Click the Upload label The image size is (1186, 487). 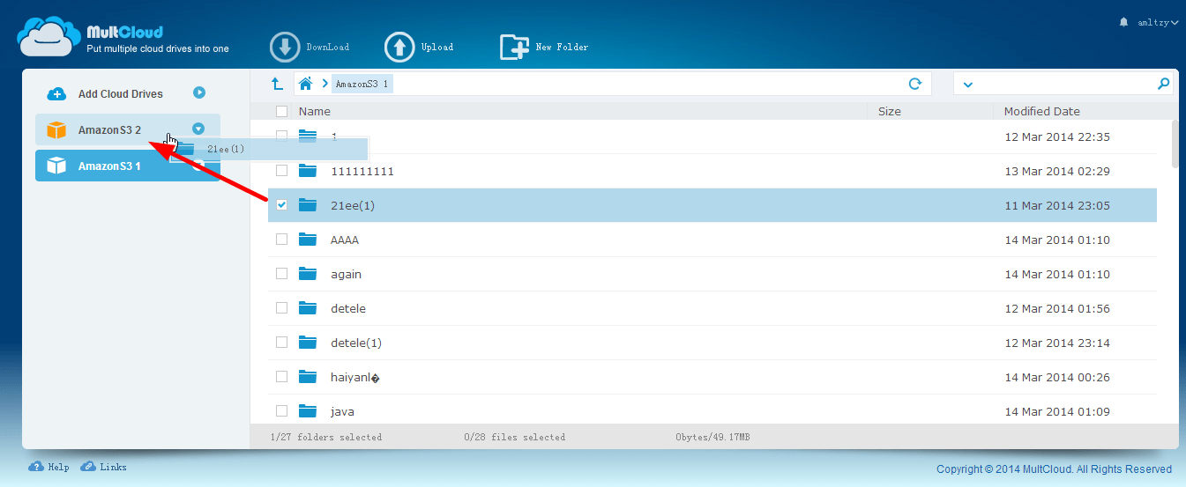[437, 48]
